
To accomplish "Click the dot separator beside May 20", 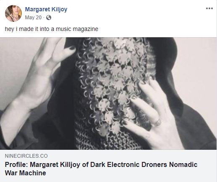I will pos(44,18).
